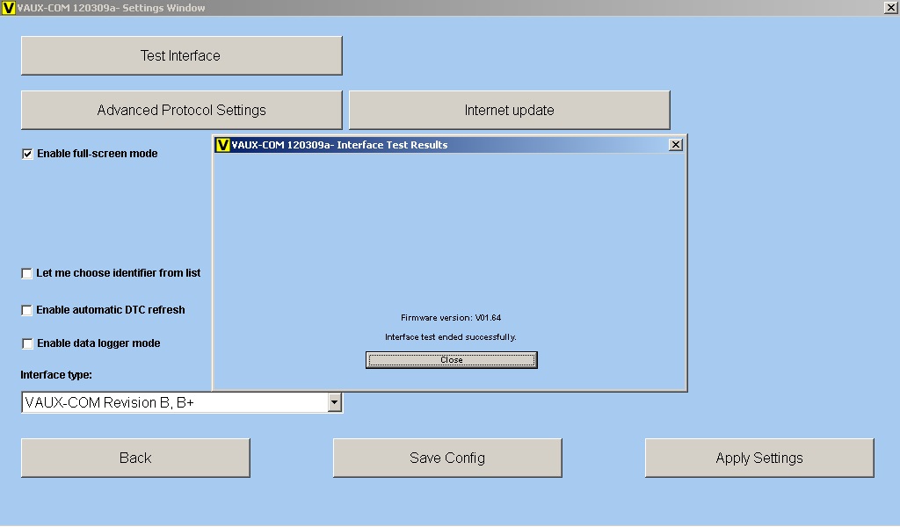
Task: Toggle Enable full-screen mode checkbox
Action: 27,154
